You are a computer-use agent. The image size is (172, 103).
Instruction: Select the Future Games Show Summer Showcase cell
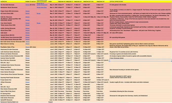13,74
